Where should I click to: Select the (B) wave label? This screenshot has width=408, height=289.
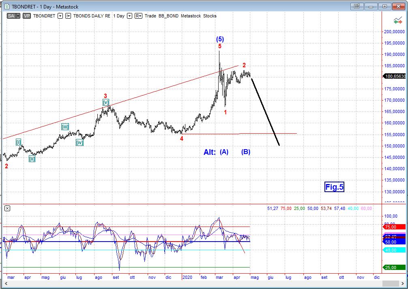246,152
